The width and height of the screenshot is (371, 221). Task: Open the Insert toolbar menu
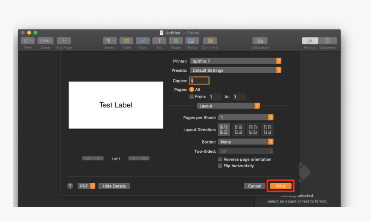click(x=110, y=41)
